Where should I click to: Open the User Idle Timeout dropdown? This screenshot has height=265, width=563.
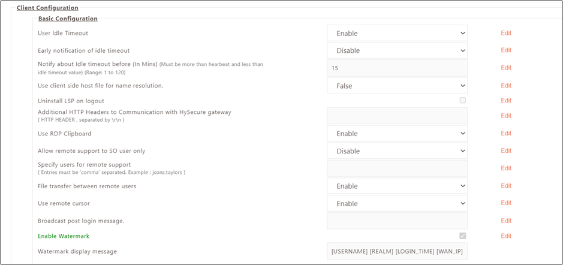tap(396, 34)
